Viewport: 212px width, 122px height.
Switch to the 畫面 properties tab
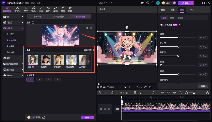[163, 10]
